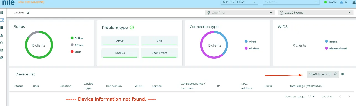Refresh the Devices page

point(28,13)
